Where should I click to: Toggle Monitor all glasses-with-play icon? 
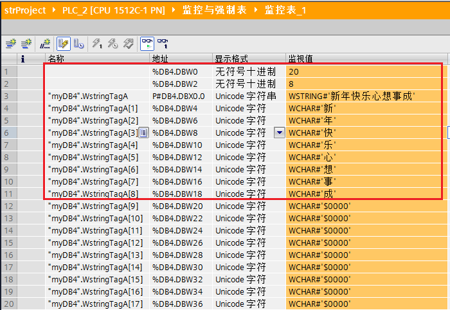pos(147,44)
